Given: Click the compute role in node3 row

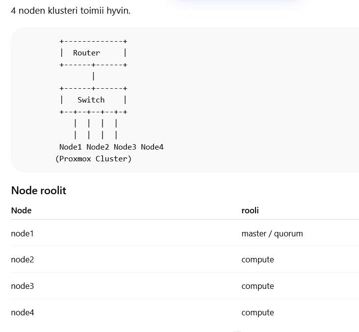Looking at the screenshot, I should 257,286.
